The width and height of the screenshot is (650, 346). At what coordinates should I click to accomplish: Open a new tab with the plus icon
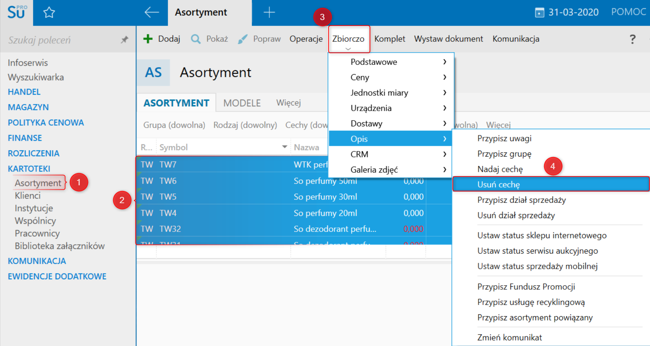(269, 12)
